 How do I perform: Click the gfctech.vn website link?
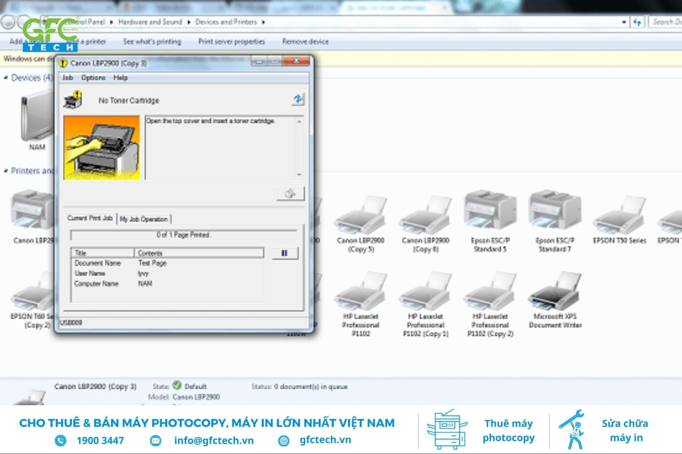(325, 440)
